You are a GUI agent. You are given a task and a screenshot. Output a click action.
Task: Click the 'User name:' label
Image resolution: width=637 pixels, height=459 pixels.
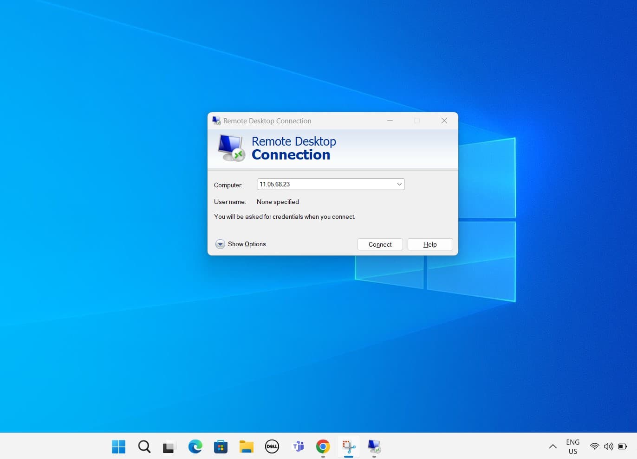click(x=230, y=202)
